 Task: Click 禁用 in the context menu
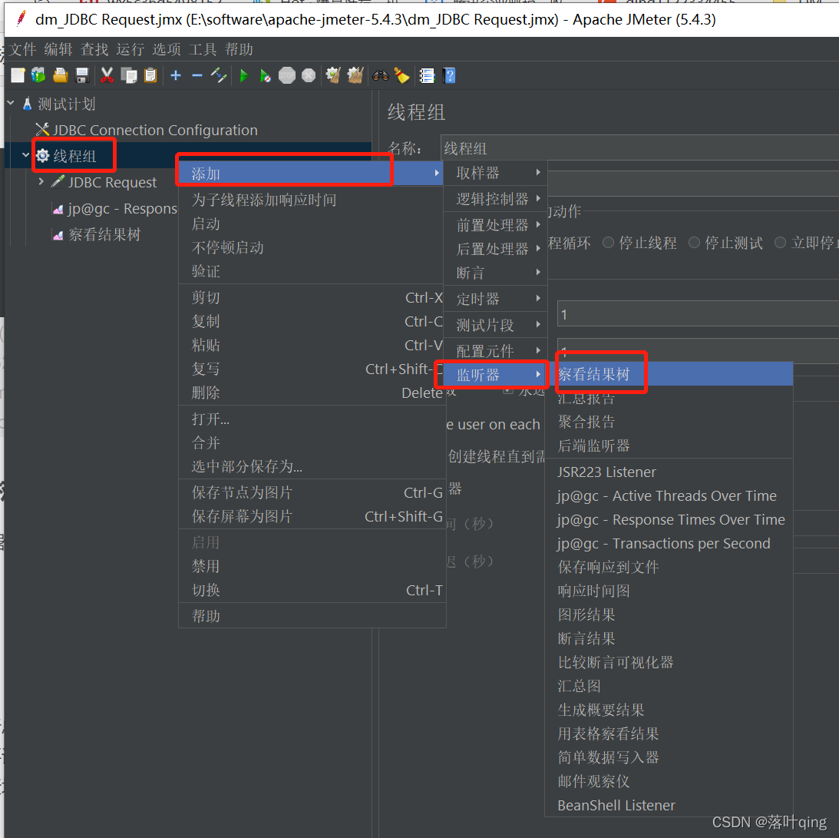pyautogui.click(x=312, y=566)
